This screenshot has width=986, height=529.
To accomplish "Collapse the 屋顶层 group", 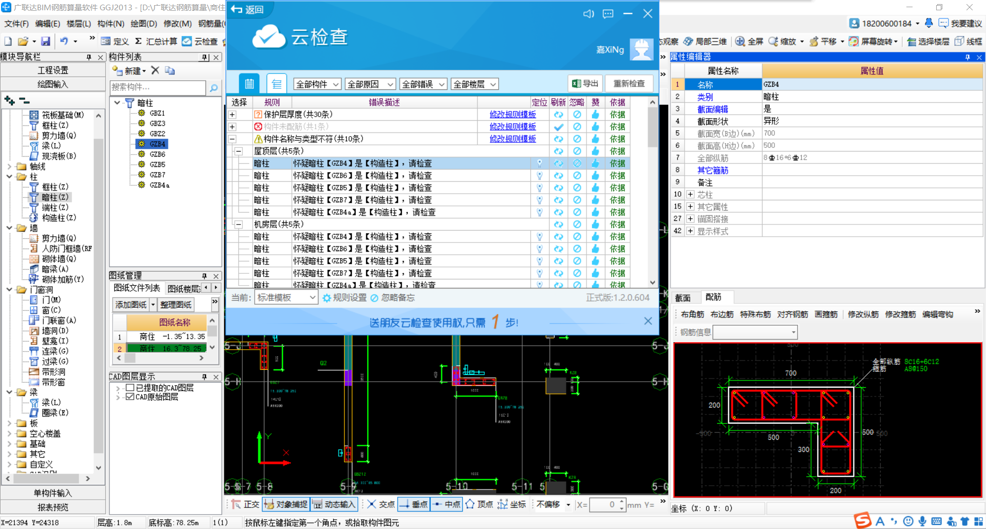I will pyautogui.click(x=239, y=151).
